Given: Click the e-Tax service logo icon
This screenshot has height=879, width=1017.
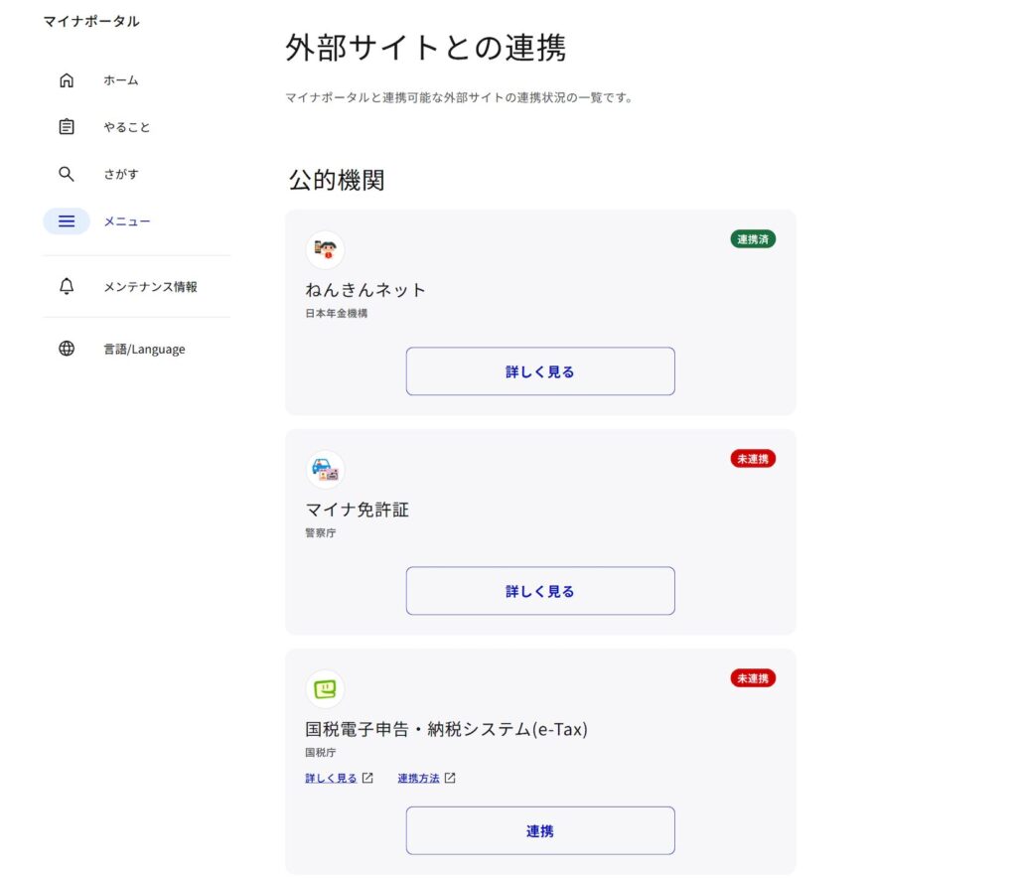Looking at the screenshot, I should pos(325,689).
